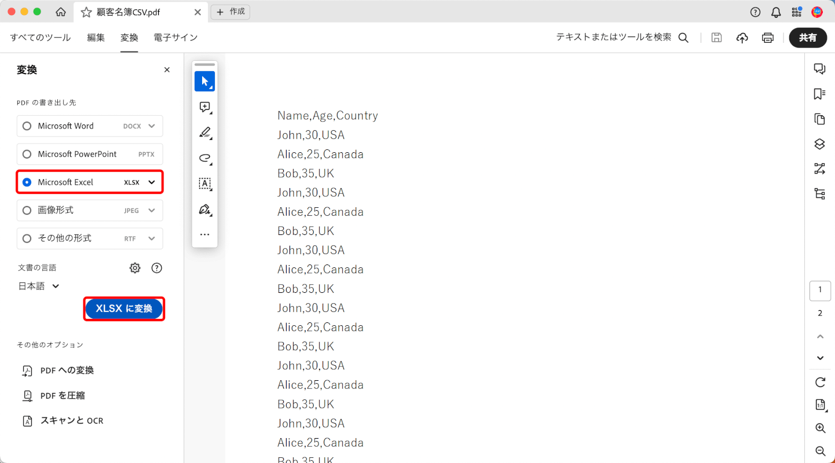The width and height of the screenshot is (835, 463).
Task: Click the Name,Age,Country header text
Action: click(328, 116)
